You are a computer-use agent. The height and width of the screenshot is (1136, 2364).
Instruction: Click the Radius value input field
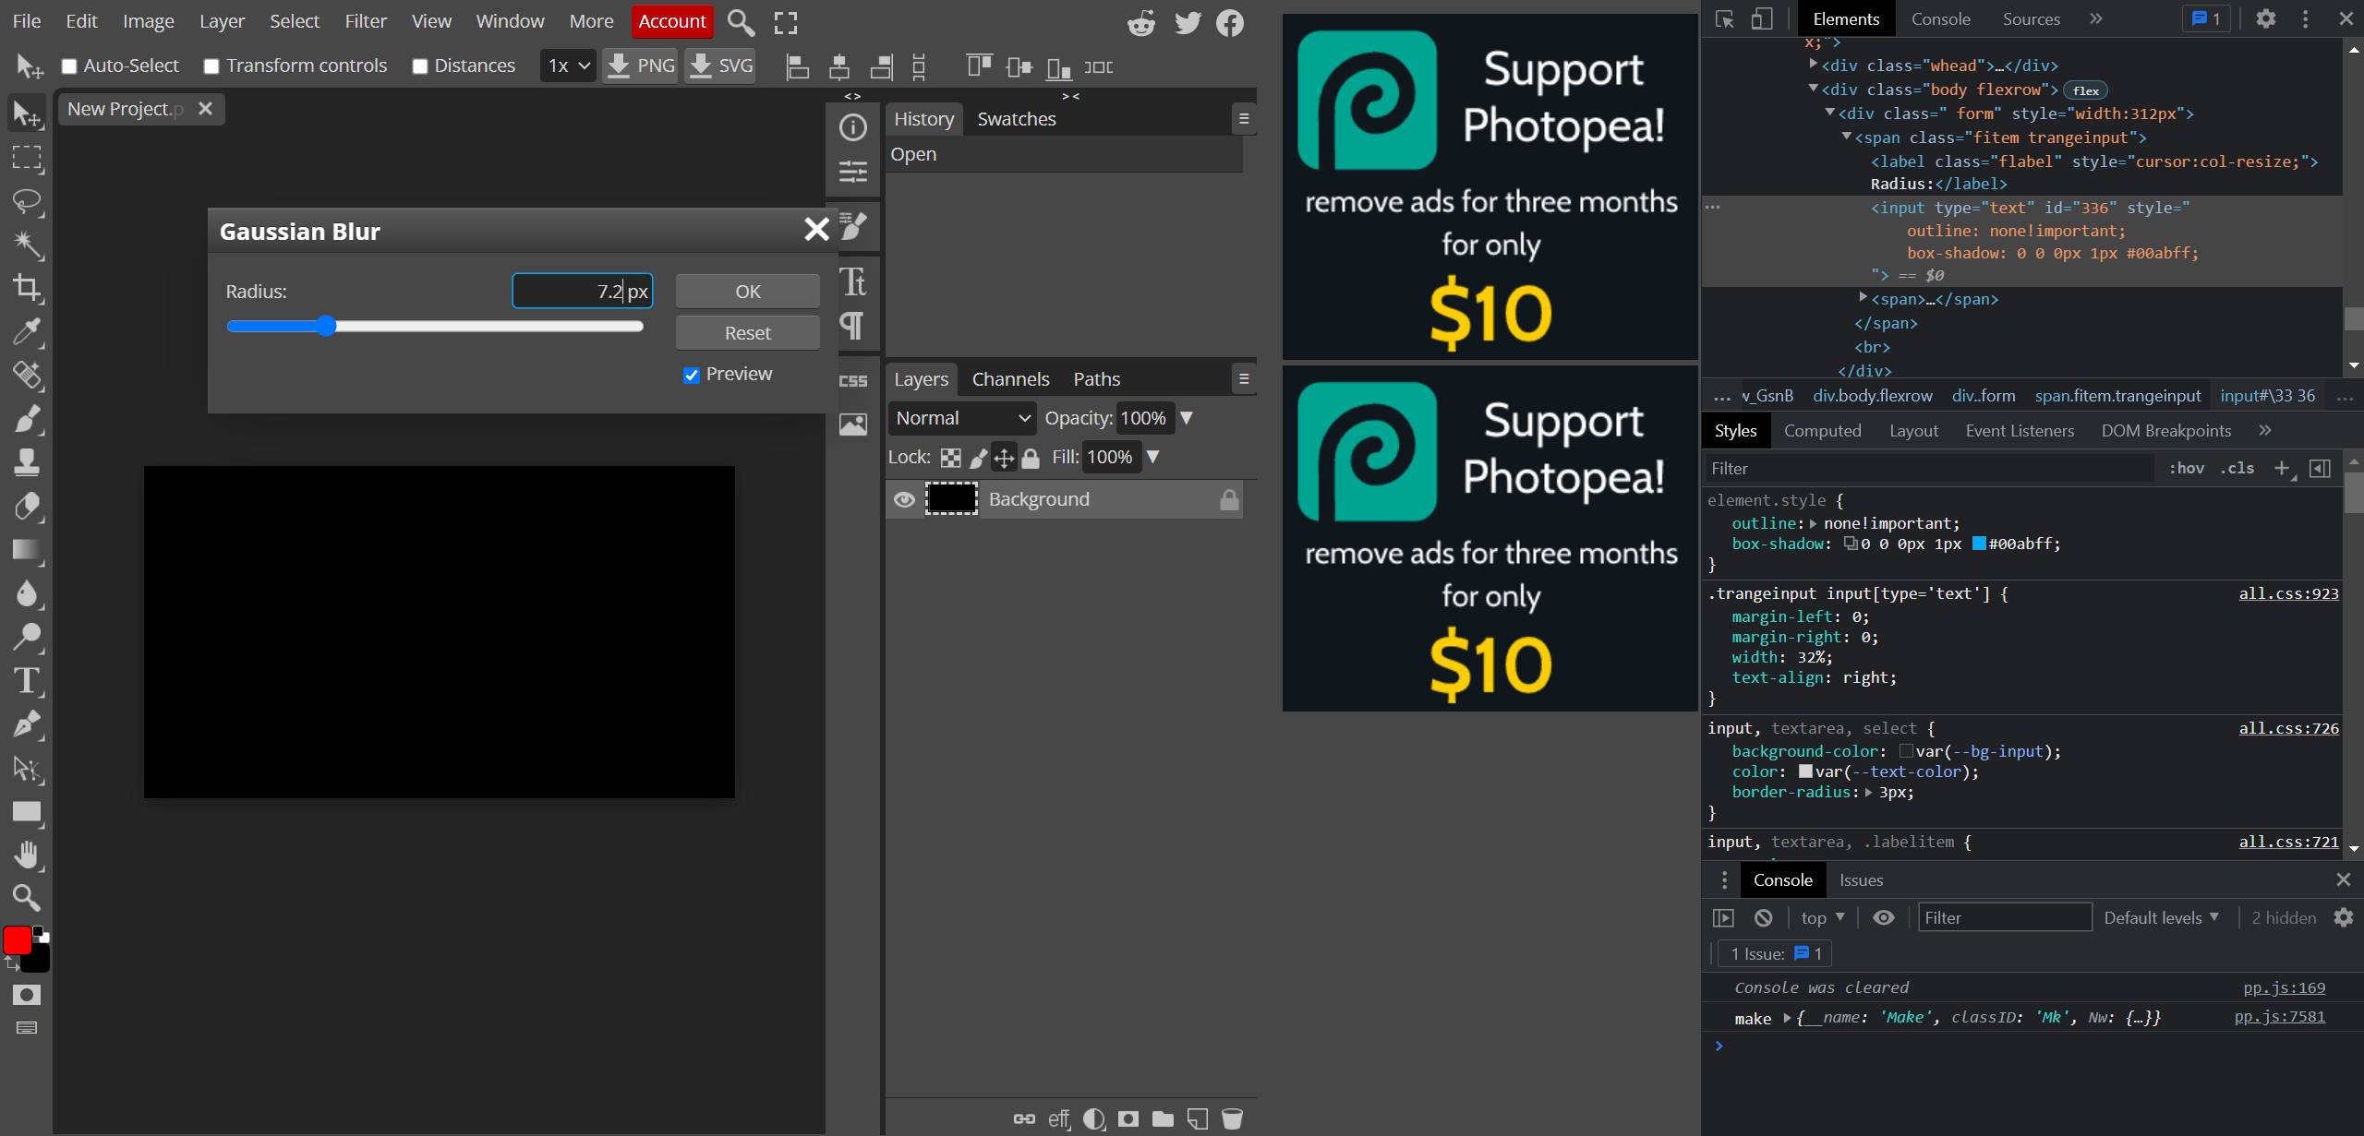pyautogui.click(x=582, y=290)
